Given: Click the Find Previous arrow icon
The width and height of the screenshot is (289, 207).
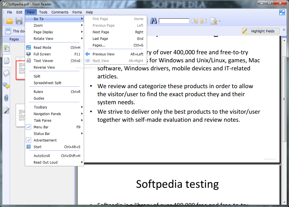Looking at the screenshot, I should [x=195, y=21].
